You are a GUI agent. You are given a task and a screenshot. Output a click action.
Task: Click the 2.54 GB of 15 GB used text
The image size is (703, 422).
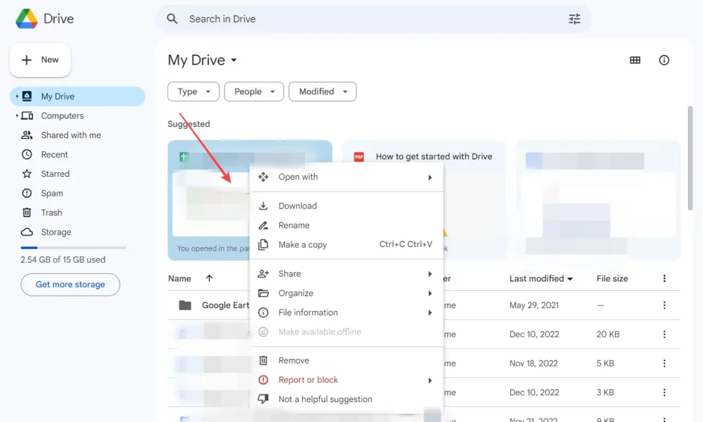(x=62, y=260)
